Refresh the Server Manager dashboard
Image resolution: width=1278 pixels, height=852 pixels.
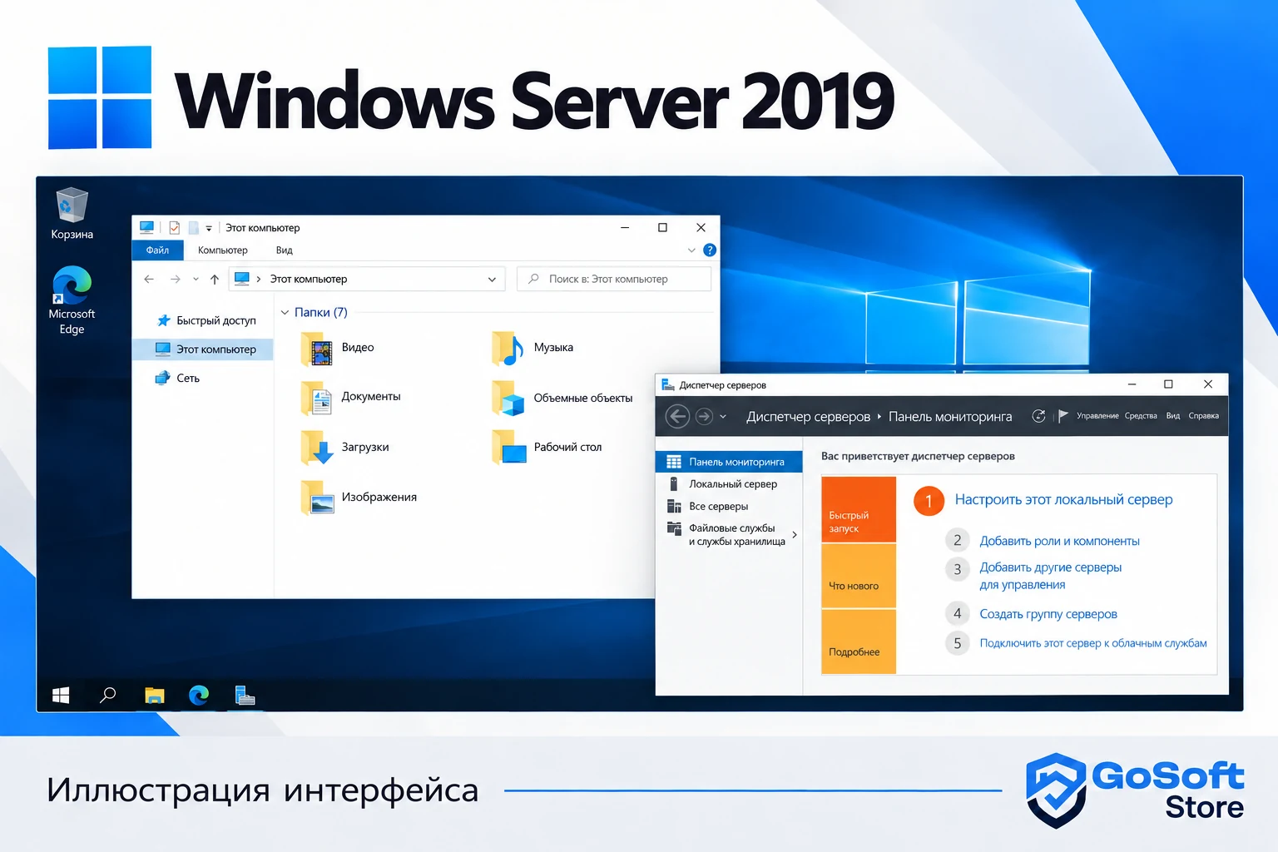click(1038, 416)
